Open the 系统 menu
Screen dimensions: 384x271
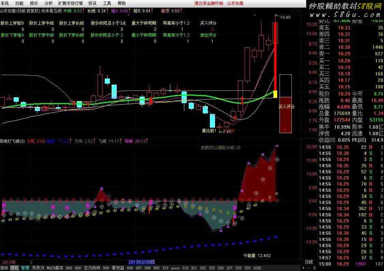[4, 3]
